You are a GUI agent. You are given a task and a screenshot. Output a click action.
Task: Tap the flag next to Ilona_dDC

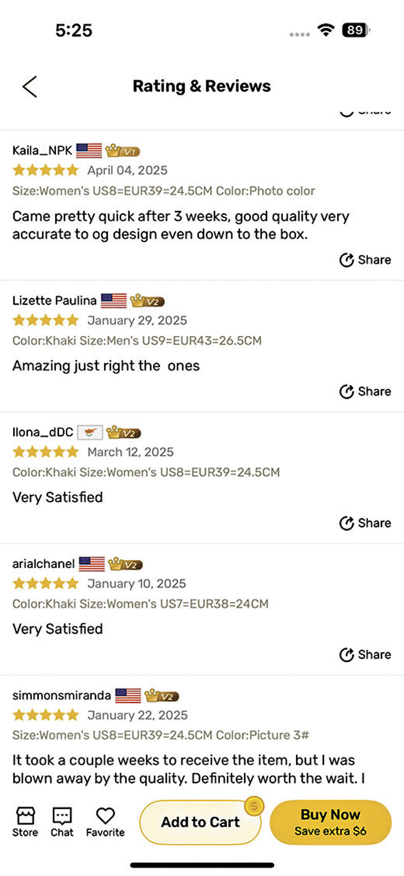click(x=90, y=432)
